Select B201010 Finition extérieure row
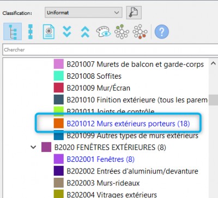 pos(137,100)
